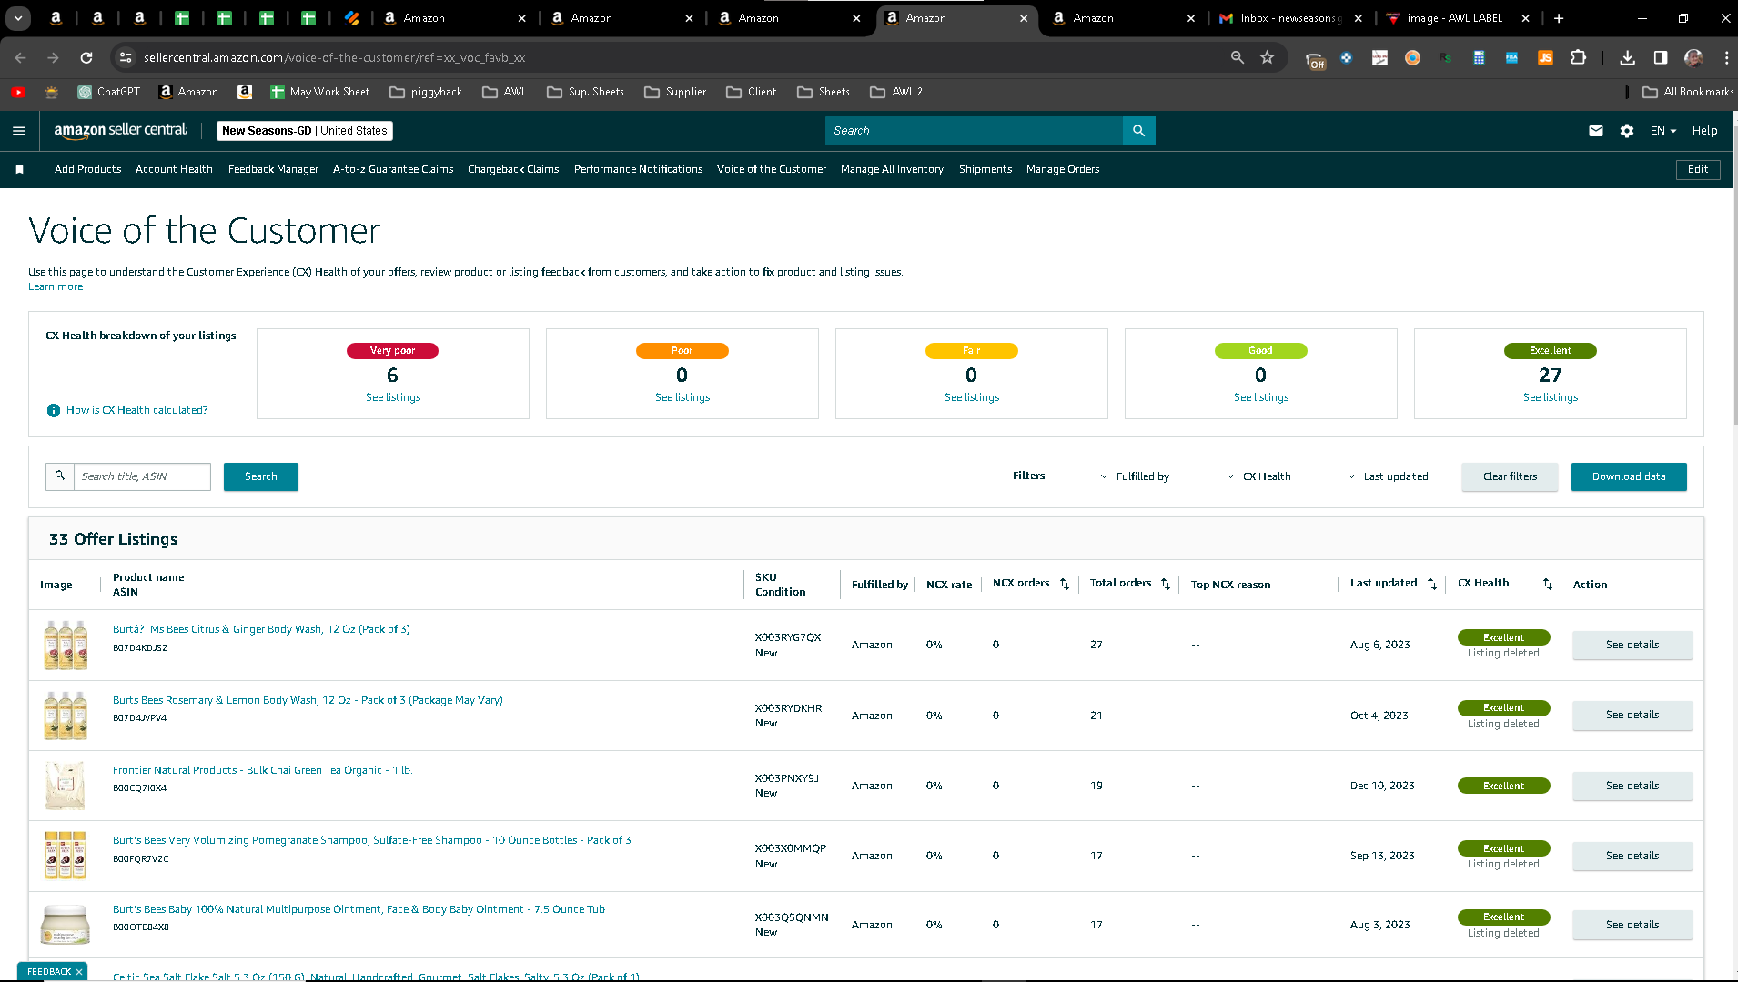View site information icon in address bar

coord(126,57)
